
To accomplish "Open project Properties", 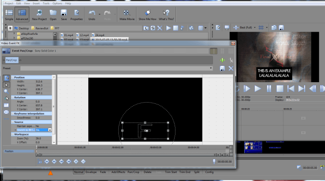I will (77, 15).
